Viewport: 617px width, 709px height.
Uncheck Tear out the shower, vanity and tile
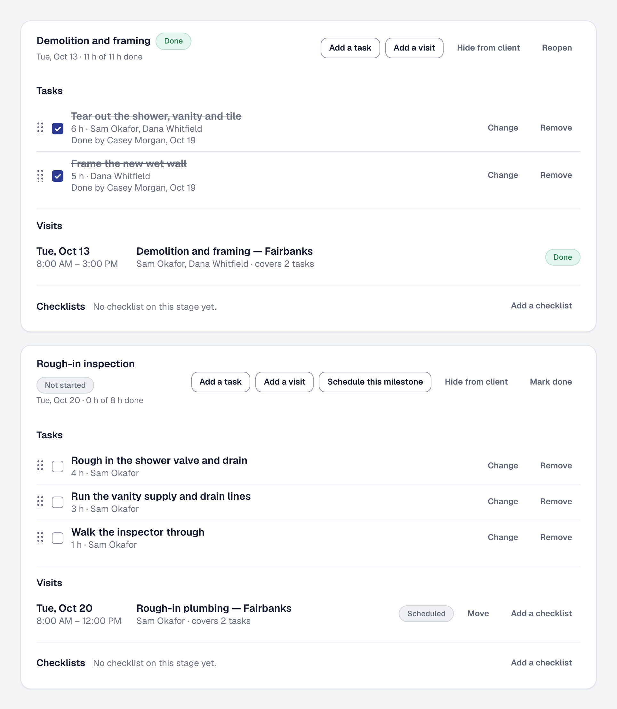click(x=58, y=129)
